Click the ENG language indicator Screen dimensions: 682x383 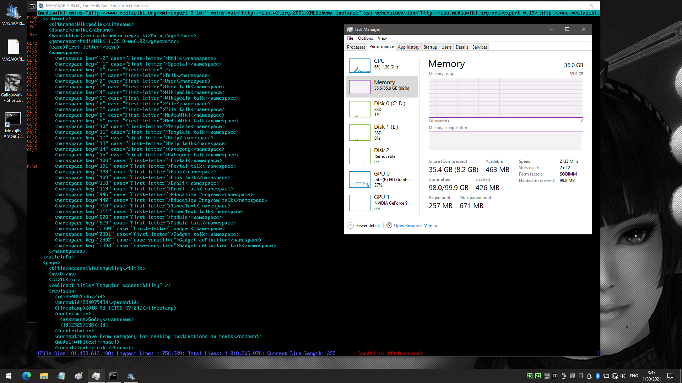pyautogui.click(x=634, y=376)
